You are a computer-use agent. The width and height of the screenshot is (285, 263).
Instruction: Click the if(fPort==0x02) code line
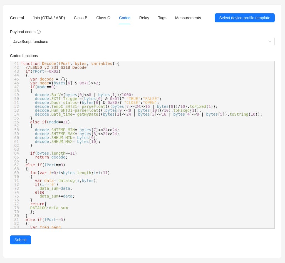[43, 71]
